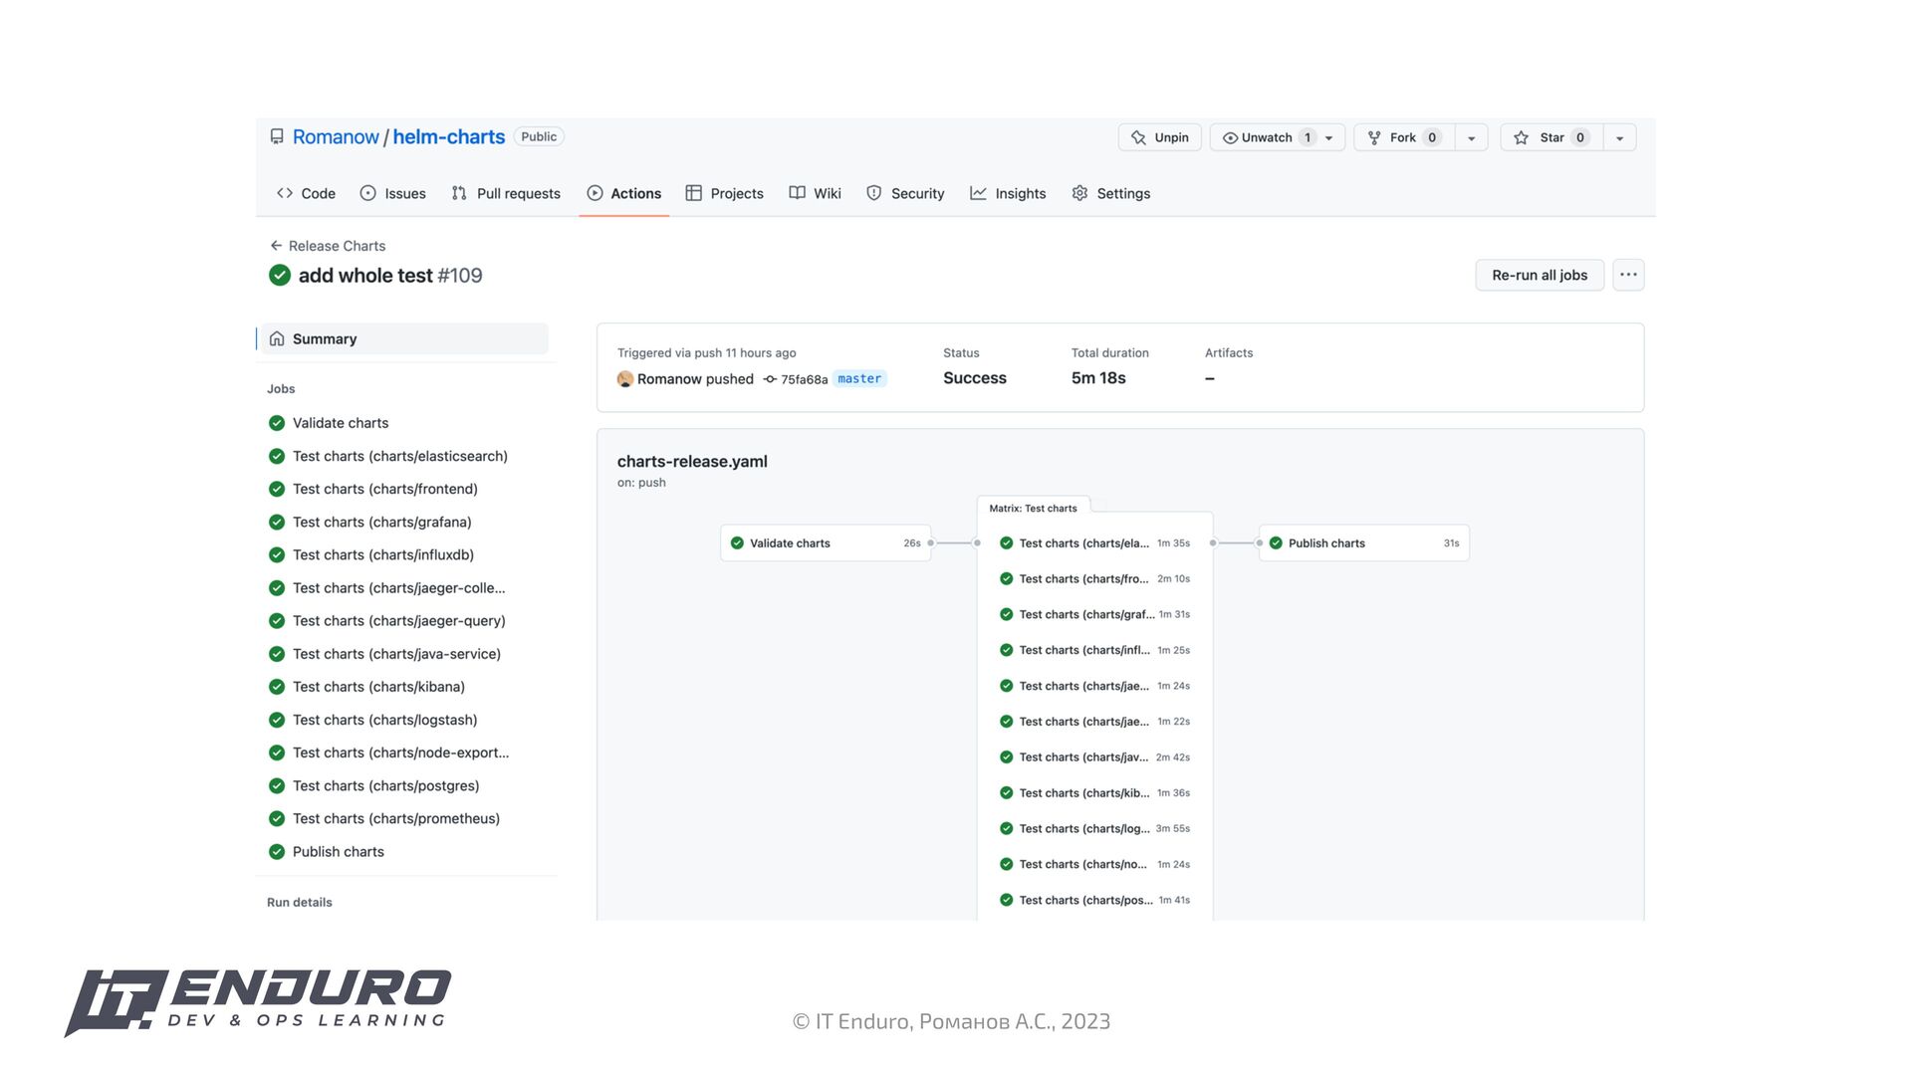Open Test charts (charts/elasticsearch) job
This screenshot has height=1075, width=1912.
click(399, 456)
